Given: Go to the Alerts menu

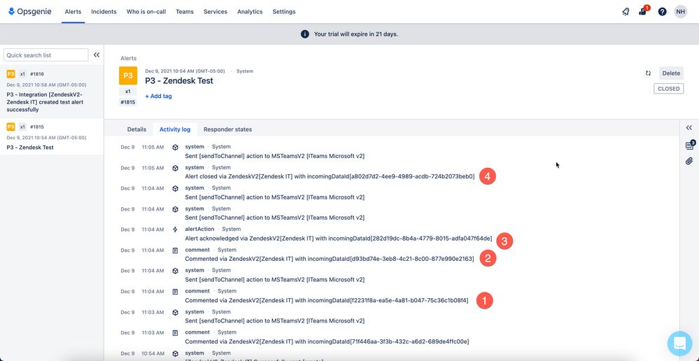Looking at the screenshot, I should click(x=73, y=12).
